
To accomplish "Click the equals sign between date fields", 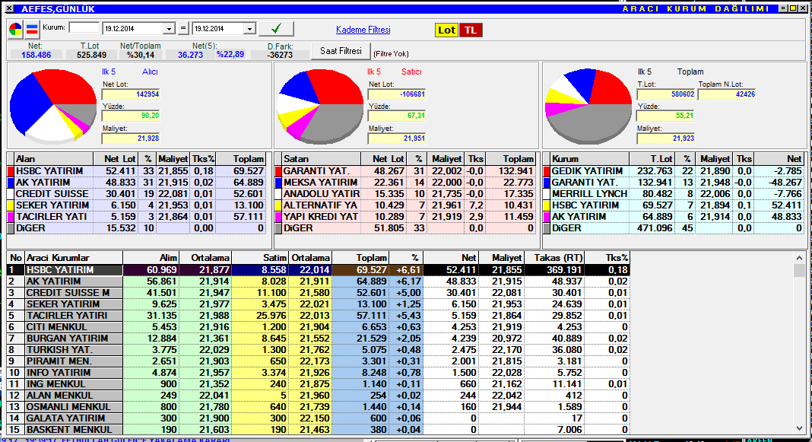I will coord(182,28).
